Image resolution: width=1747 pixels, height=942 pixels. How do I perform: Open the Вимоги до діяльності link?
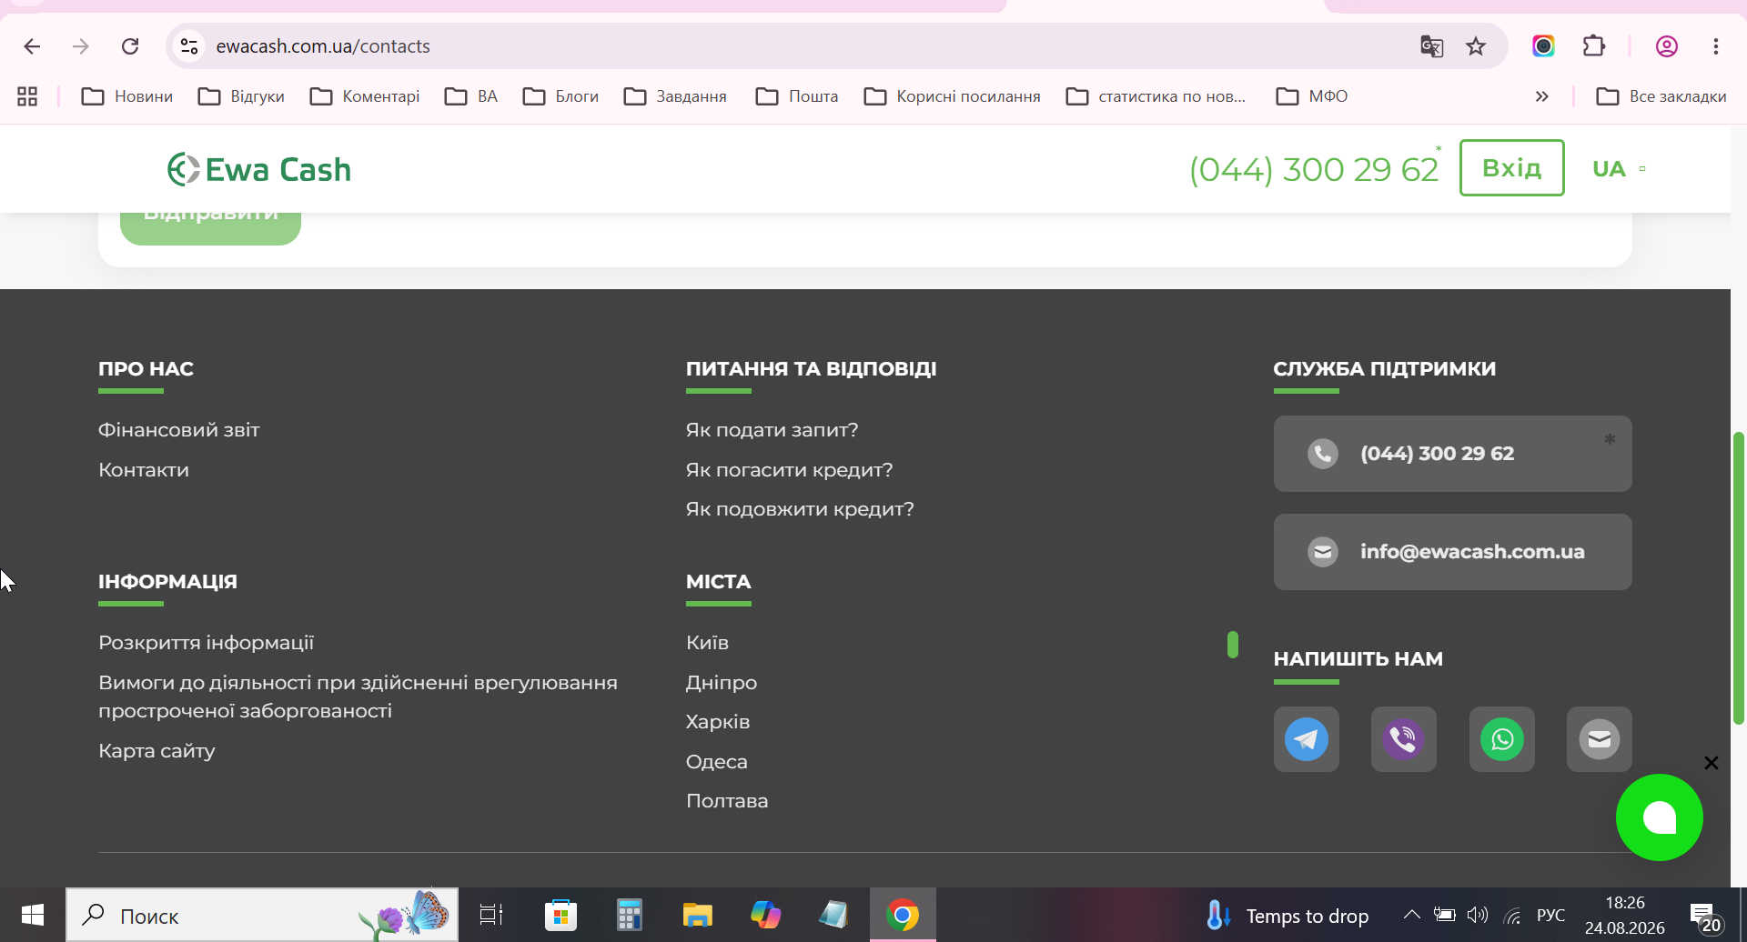pyautogui.click(x=358, y=696)
